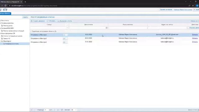Collapse the Еврейская автономная область group
This screenshot has width=199, height=112.
(31, 31)
